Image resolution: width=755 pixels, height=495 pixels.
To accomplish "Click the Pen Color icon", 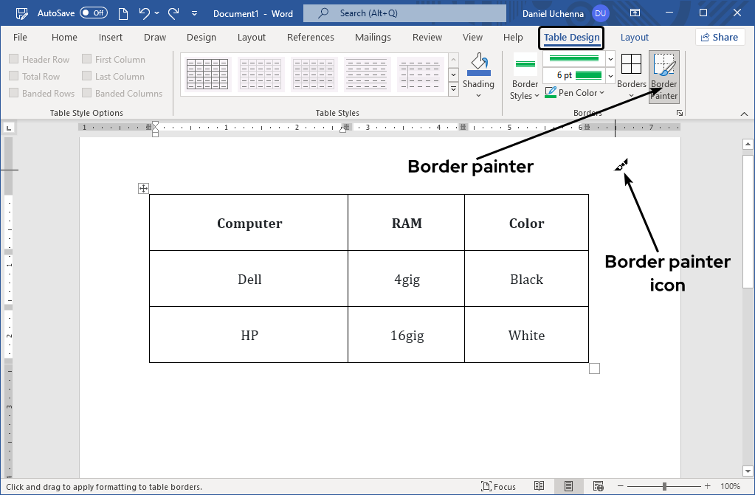I will click(551, 92).
